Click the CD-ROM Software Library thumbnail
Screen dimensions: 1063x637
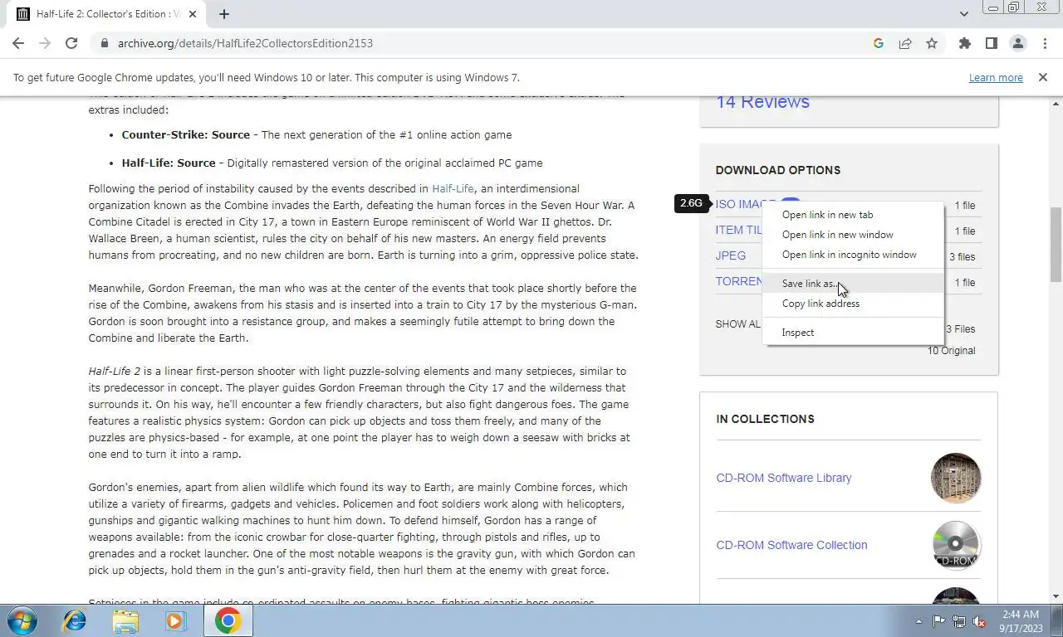point(956,478)
